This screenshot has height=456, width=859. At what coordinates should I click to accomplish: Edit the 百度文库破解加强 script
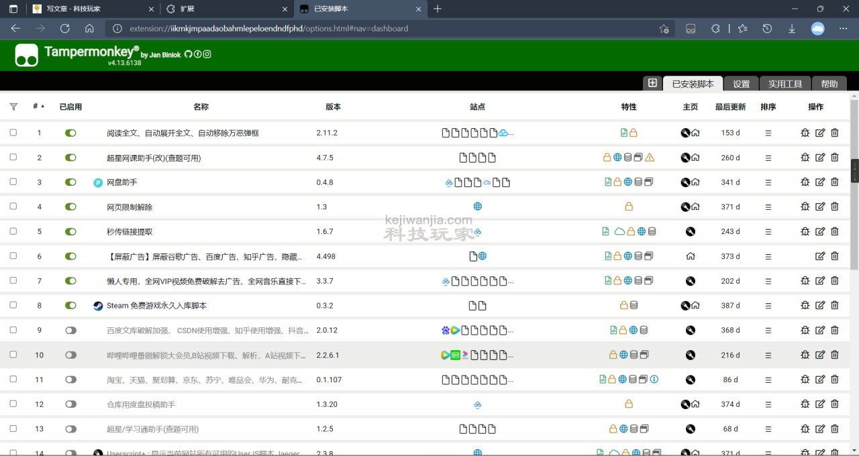click(820, 330)
